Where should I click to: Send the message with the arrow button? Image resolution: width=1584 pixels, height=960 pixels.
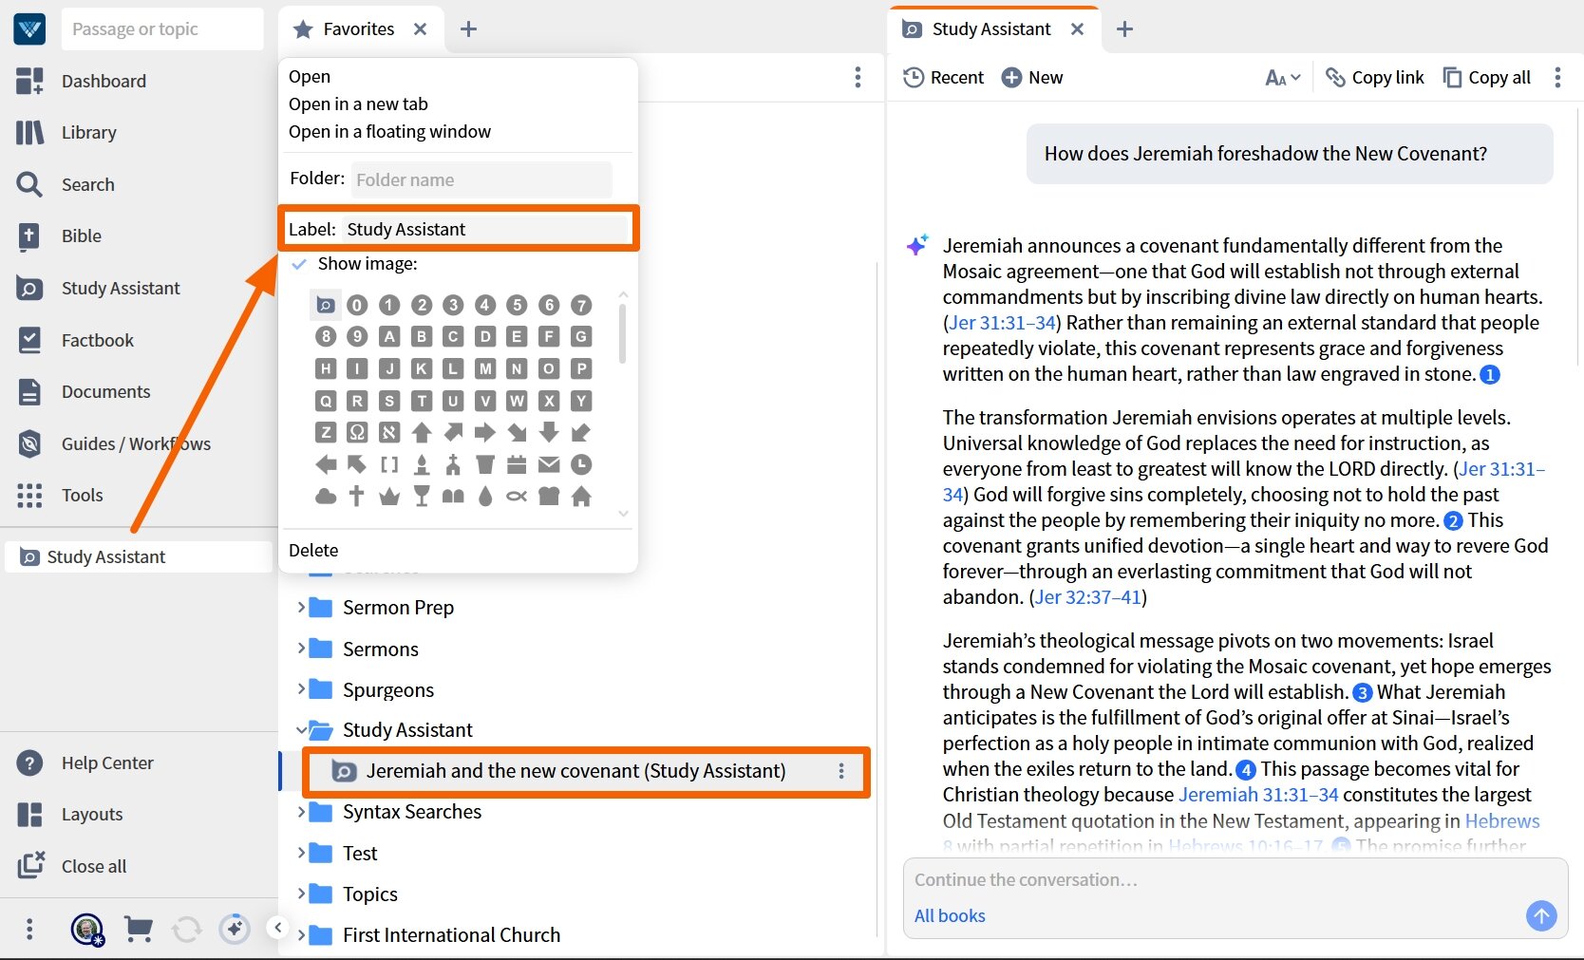coord(1541,915)
